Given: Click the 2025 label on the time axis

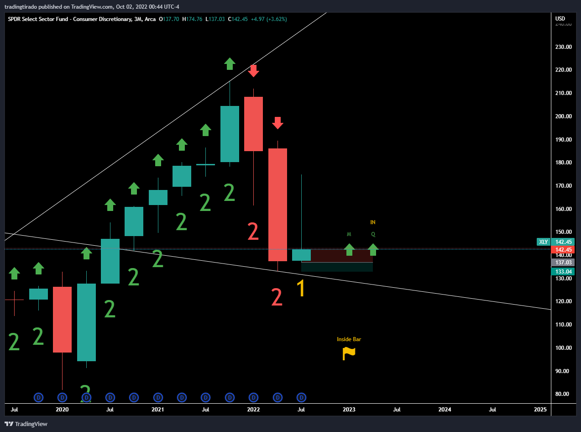Looking at the screenshot, I should click(540, 410).
